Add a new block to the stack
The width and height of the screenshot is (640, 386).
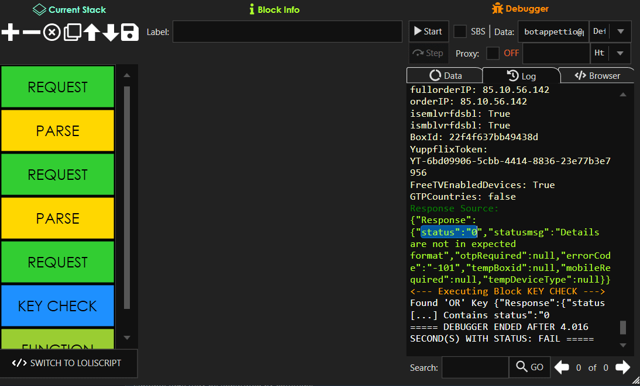pos(9,32)
